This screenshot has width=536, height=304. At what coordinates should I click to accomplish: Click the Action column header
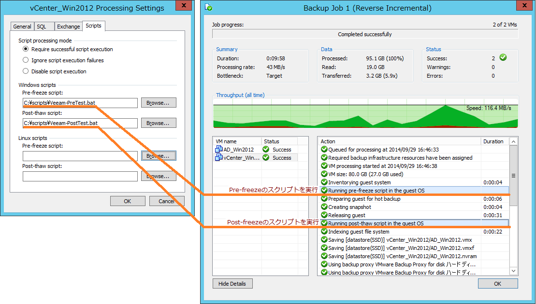tap(399, 141)
